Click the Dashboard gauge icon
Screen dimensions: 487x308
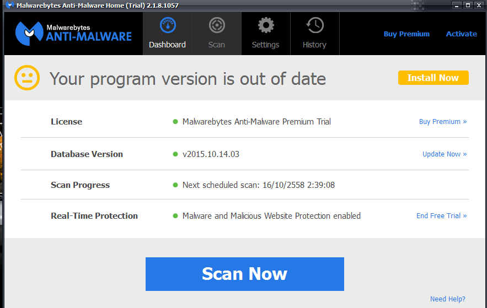click(x=168, y=25)
